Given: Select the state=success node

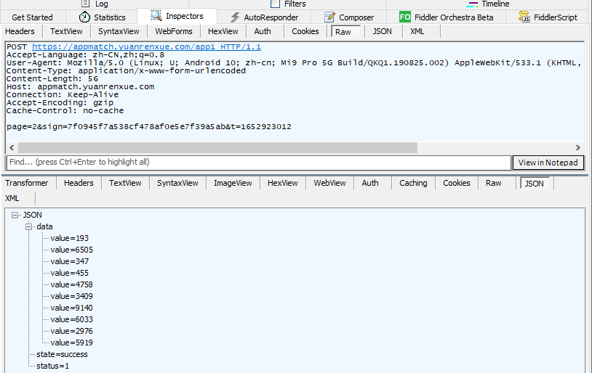Looking at the screenshot, I should pyautogui.click(x=62, y=355).
